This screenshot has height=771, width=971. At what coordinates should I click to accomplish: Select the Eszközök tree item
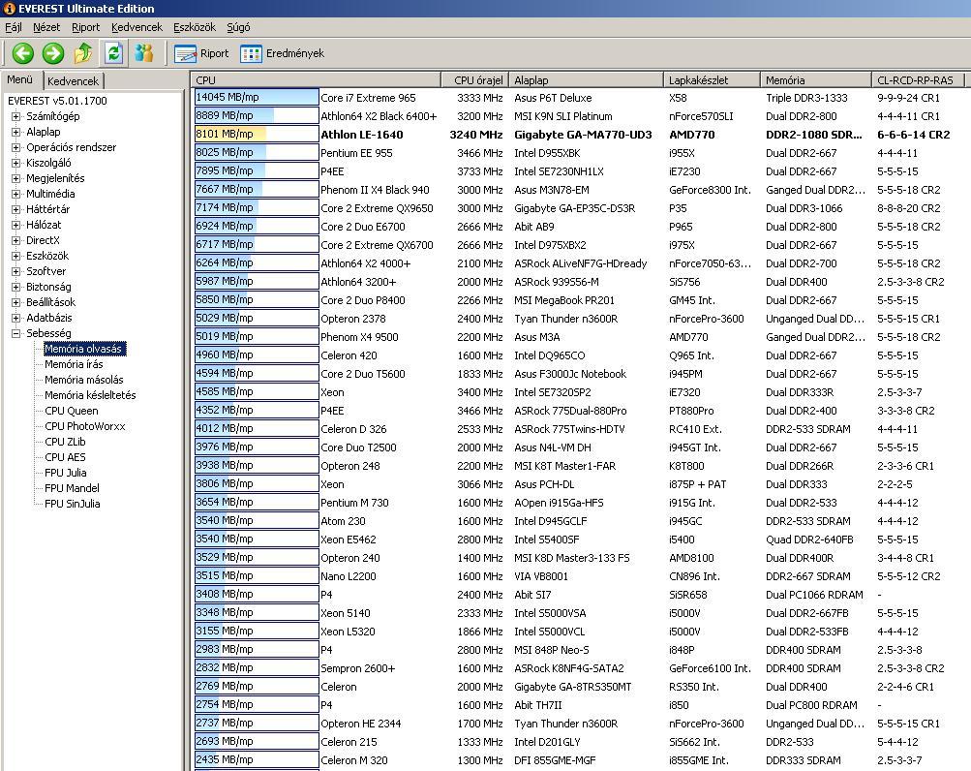pyautogui.click(x=47, y=256)
